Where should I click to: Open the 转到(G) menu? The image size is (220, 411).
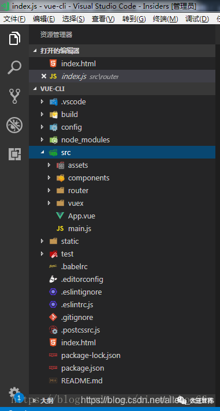coord(134,19)
